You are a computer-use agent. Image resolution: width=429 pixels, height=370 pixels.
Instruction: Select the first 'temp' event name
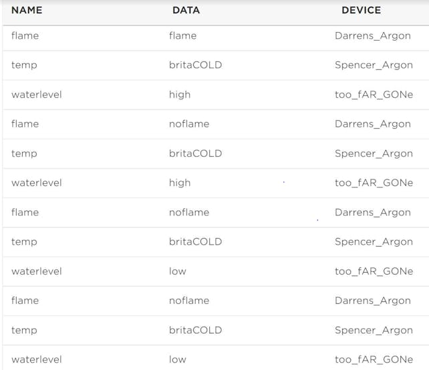[24, 65]
